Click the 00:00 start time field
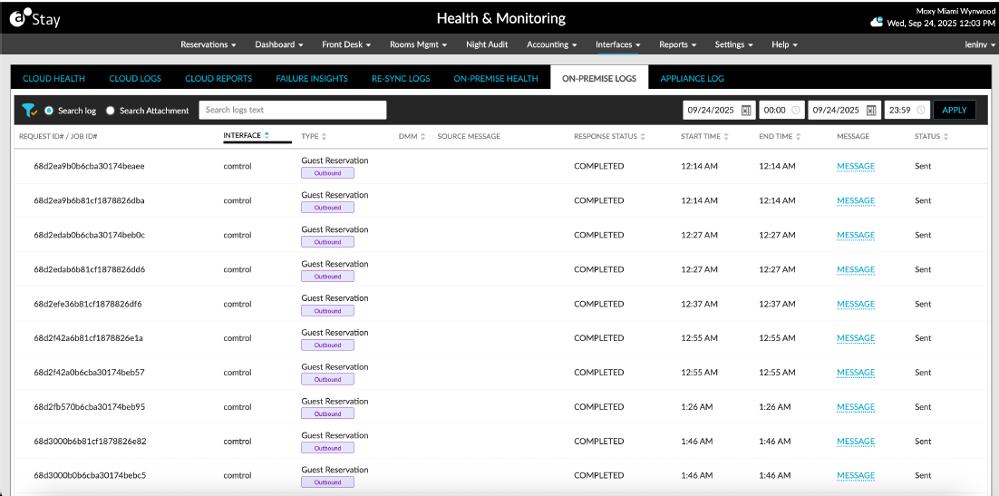 pos(781,111)
